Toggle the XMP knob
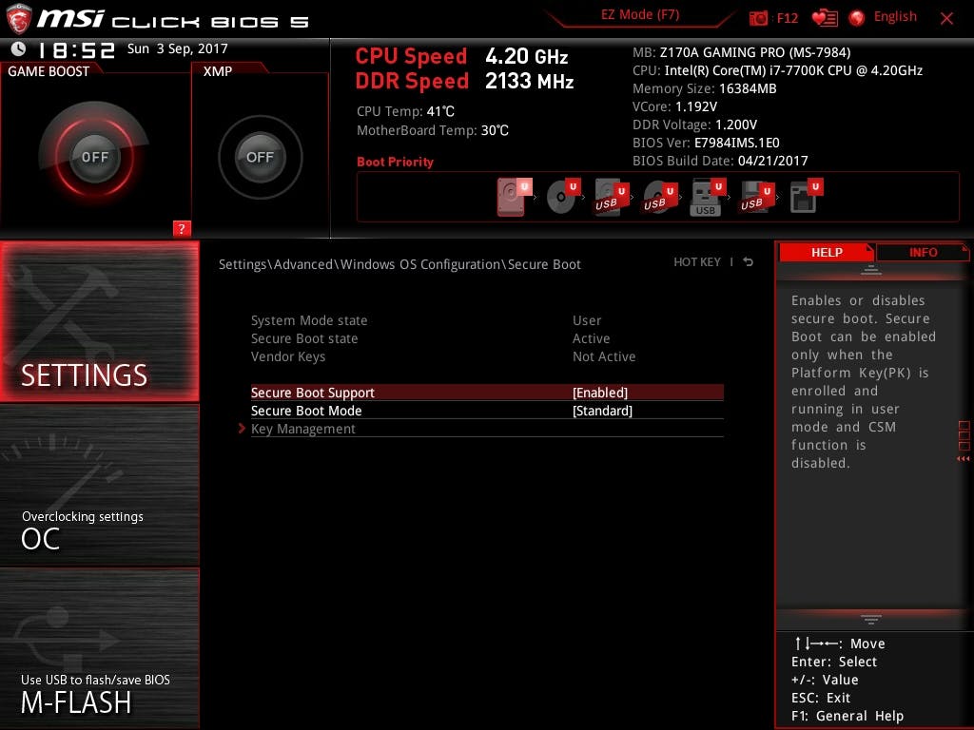This screenshot has height=730, width=974. (260, 157)
